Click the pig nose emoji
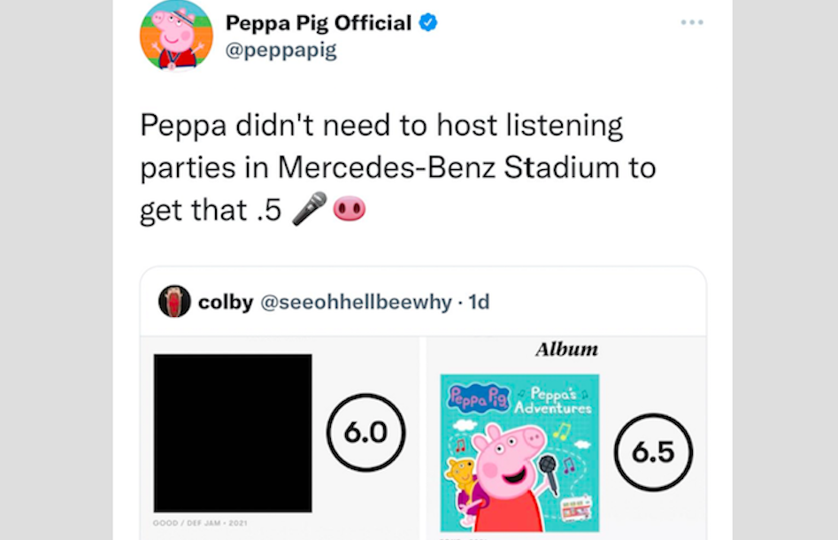 (x=349, y=209)
